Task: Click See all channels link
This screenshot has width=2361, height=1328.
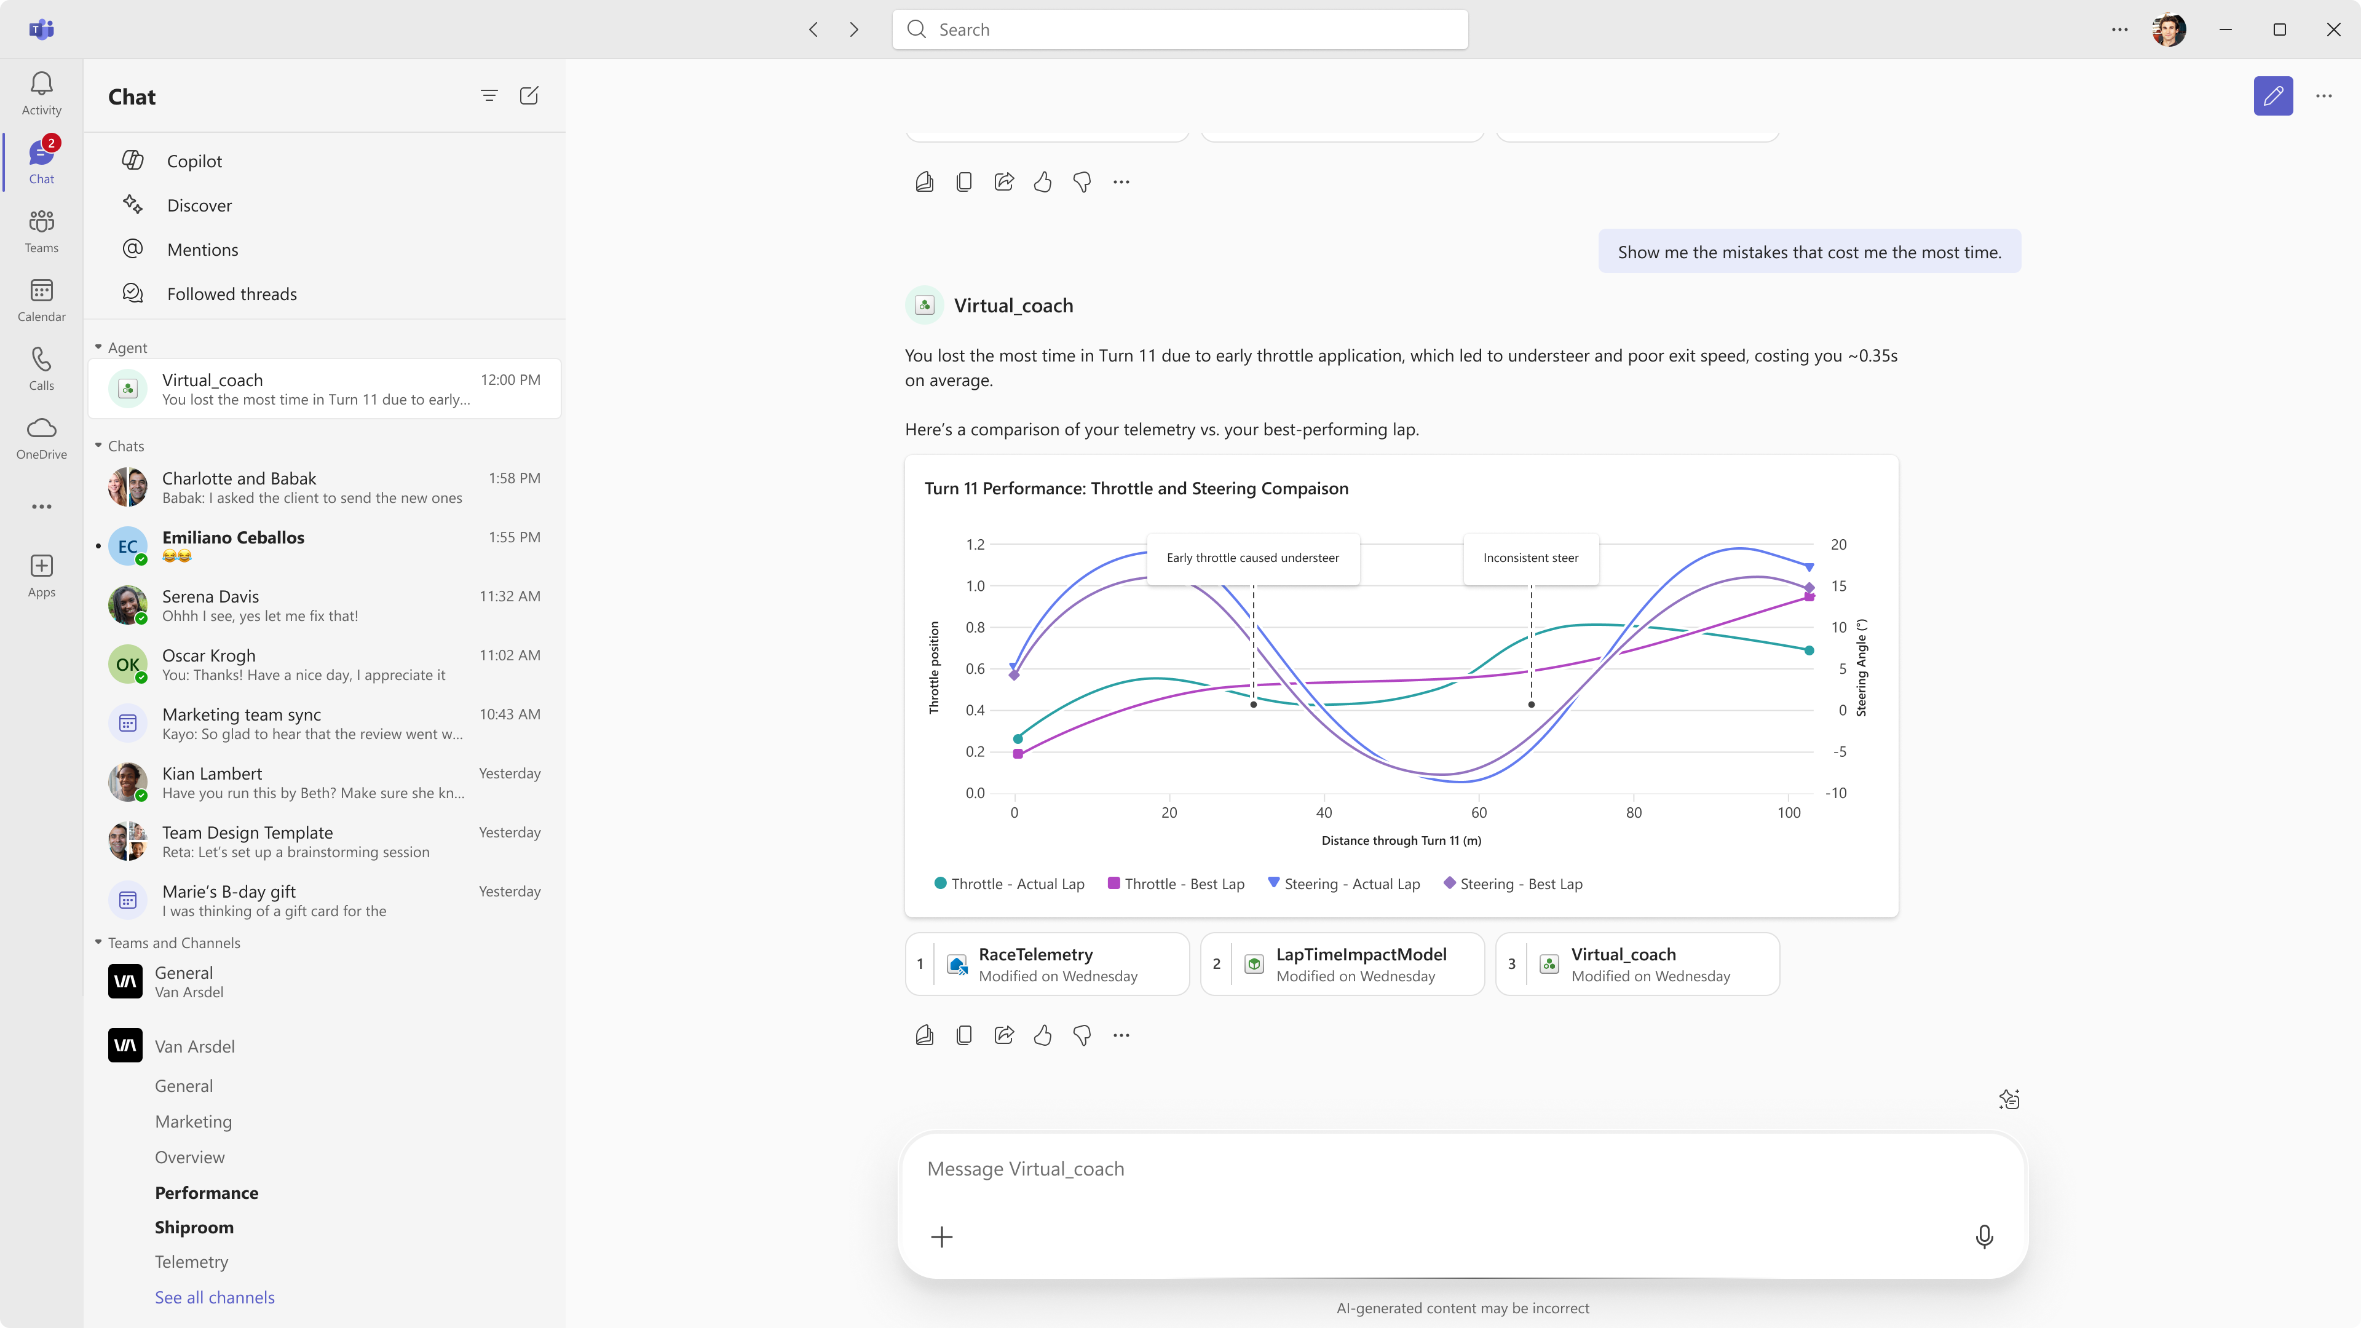Action: pyautogui.click(x=215, y=1297)
